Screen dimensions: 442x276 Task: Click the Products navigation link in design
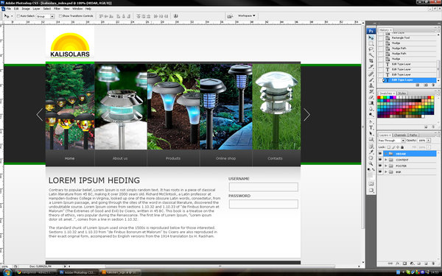pos(173,158)
